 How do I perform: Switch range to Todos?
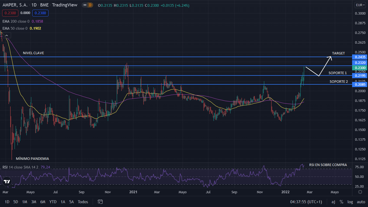83,202
